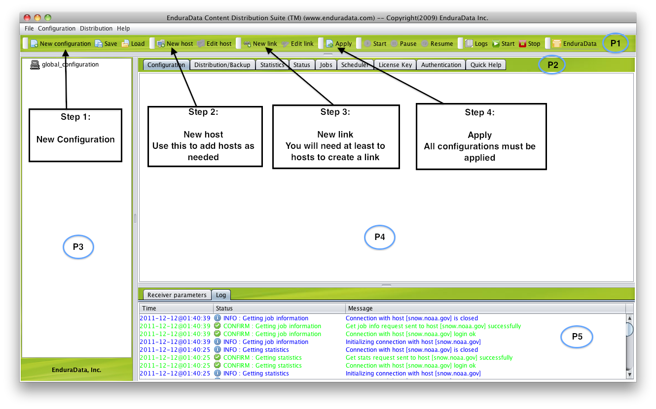Show the Quick Help tab
656x409 pixels.
click(486, 65)
